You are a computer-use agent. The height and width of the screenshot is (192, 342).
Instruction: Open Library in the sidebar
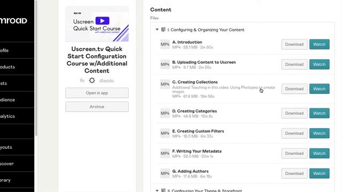click(17, 180)
